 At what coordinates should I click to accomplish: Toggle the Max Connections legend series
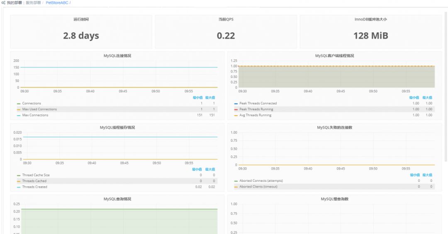tap(35, 115)
